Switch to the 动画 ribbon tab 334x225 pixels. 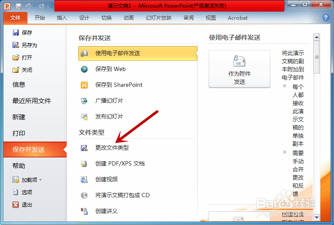click(x=129, y=18)
